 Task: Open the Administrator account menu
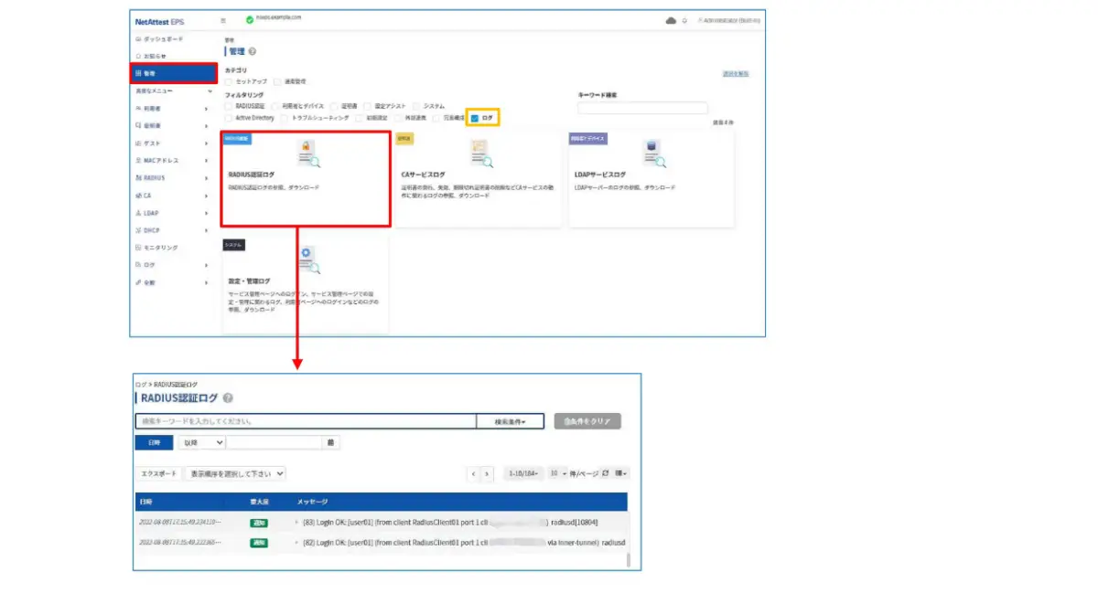[x=727, y=20]
